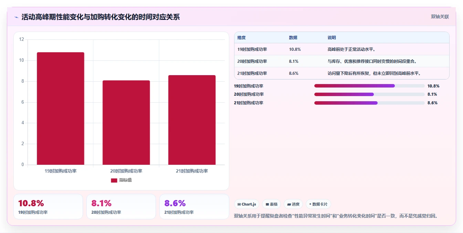Click the 8.6% progress bar for 21时
463x233 pixels.
point(369,103)
